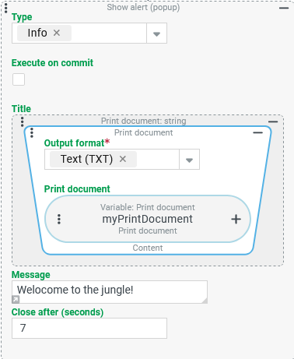294x359 pixels.
Task: Collapse the inner Print document block
Action: pos(258,132)
